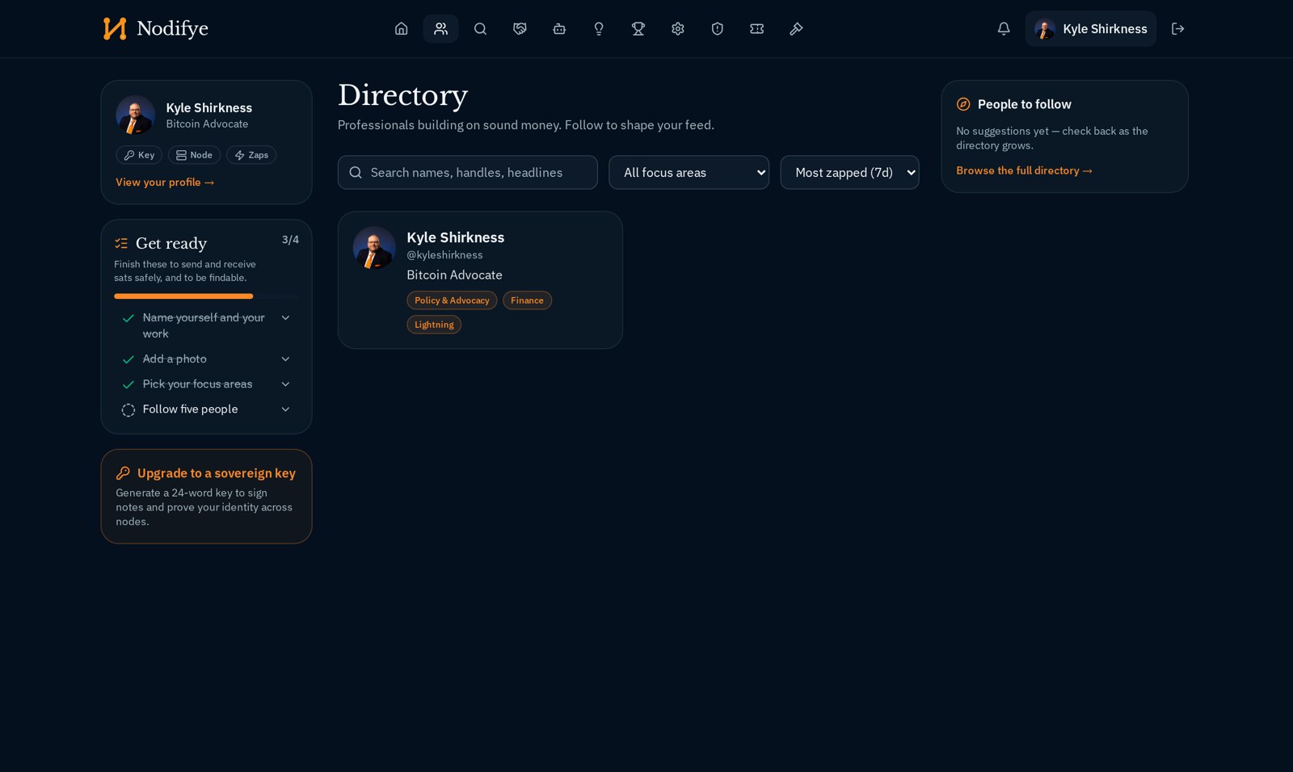The width and height of the screenshot is (1293, 772).
Task: Open the gavel hammer nav icon
Action: click(797, 29)
